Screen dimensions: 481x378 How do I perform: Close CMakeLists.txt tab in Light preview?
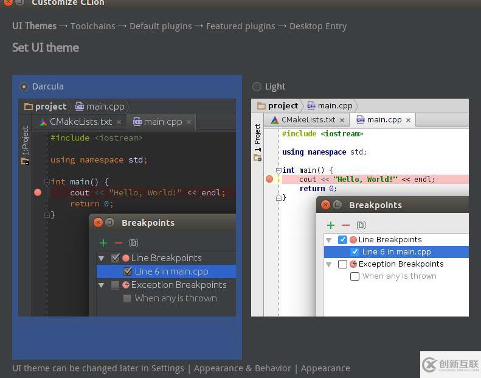pos(342,120)
